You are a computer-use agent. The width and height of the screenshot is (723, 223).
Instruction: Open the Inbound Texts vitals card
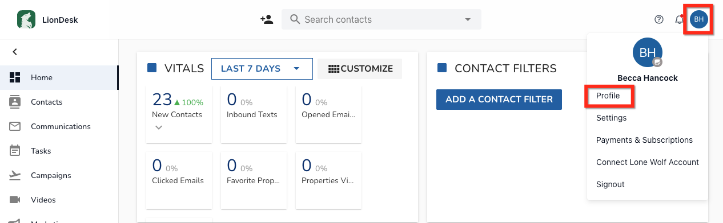point(254,114)
